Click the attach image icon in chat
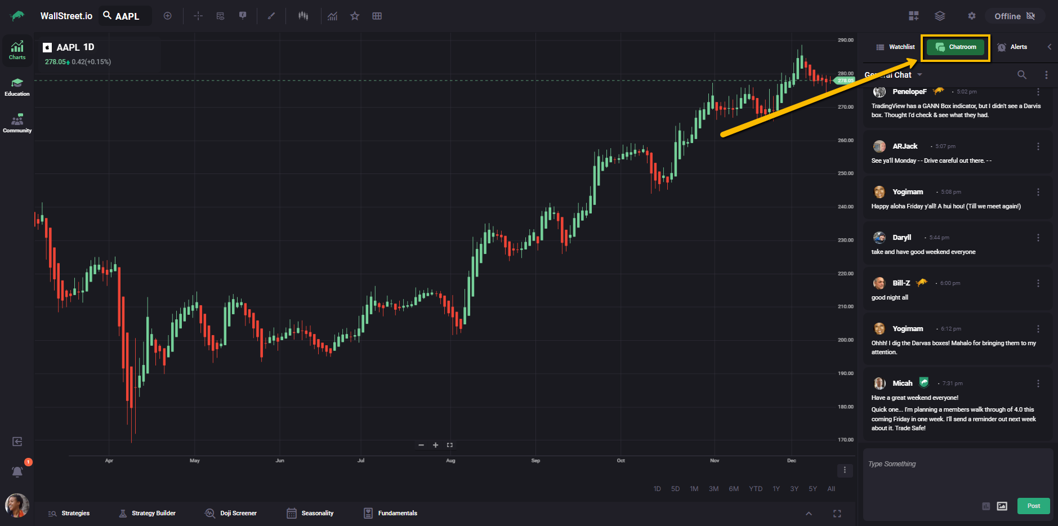The image size is (1058, 526). 1002,506
